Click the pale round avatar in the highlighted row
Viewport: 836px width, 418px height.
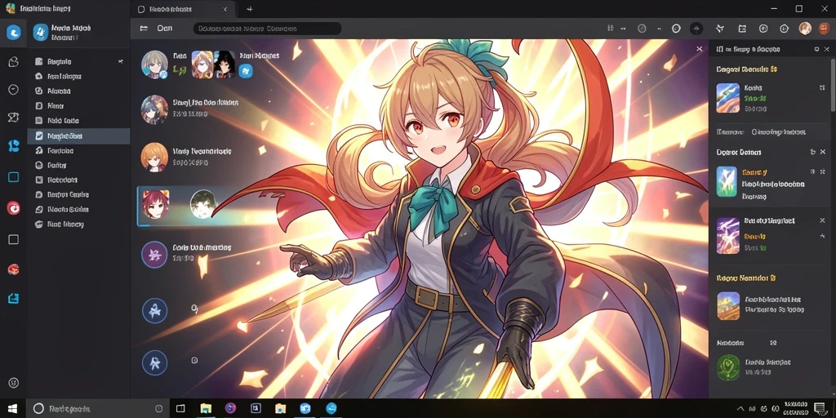point(203,204)
